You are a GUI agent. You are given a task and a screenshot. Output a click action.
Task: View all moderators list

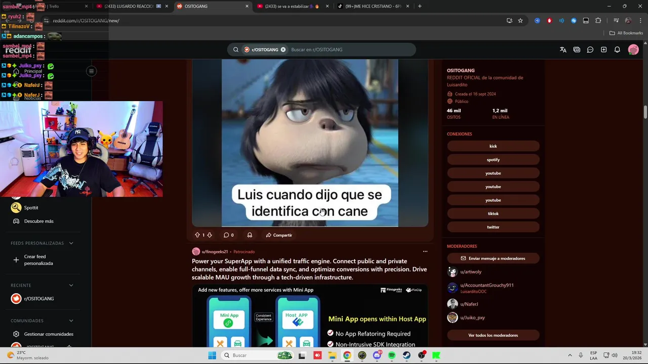tap(493, 335)
